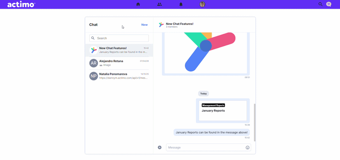Click the search magnifier in top bar
The height and width of the screenshot is (160, 340).
click(320, 4)
